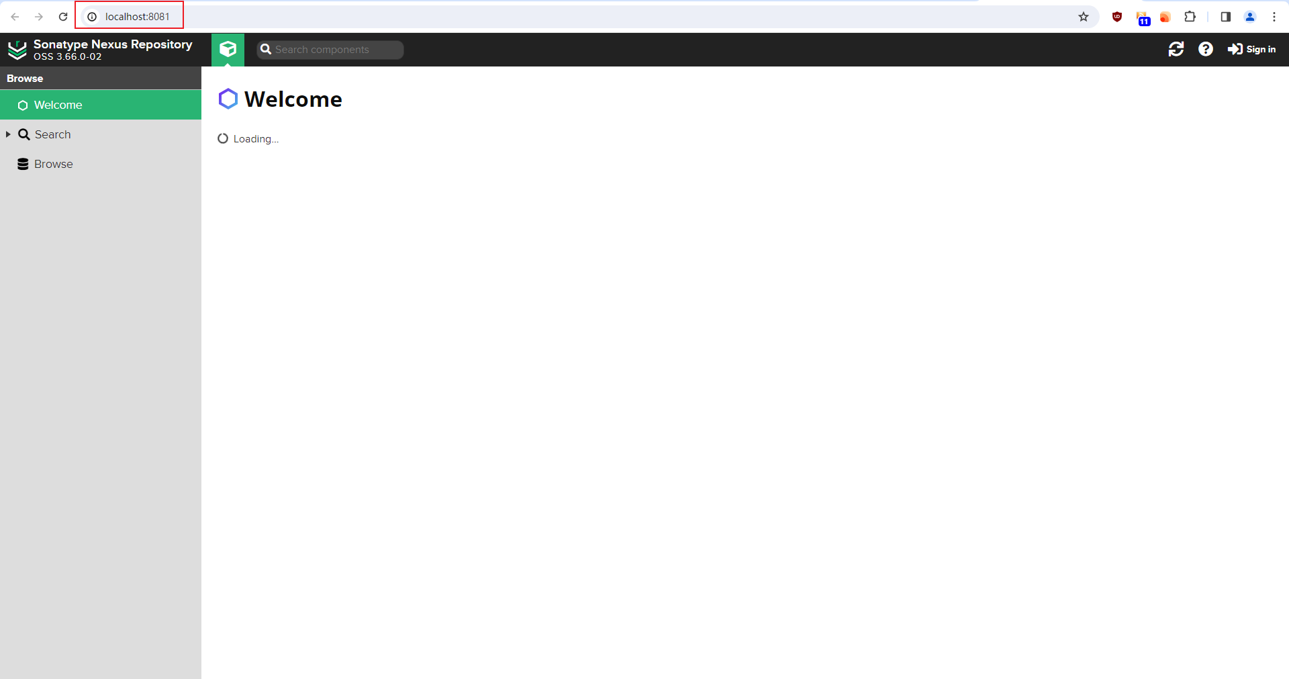The height and width of the screenshot is (679, 1289).
Task: Click the Search components field
Action: coord(330,50)
